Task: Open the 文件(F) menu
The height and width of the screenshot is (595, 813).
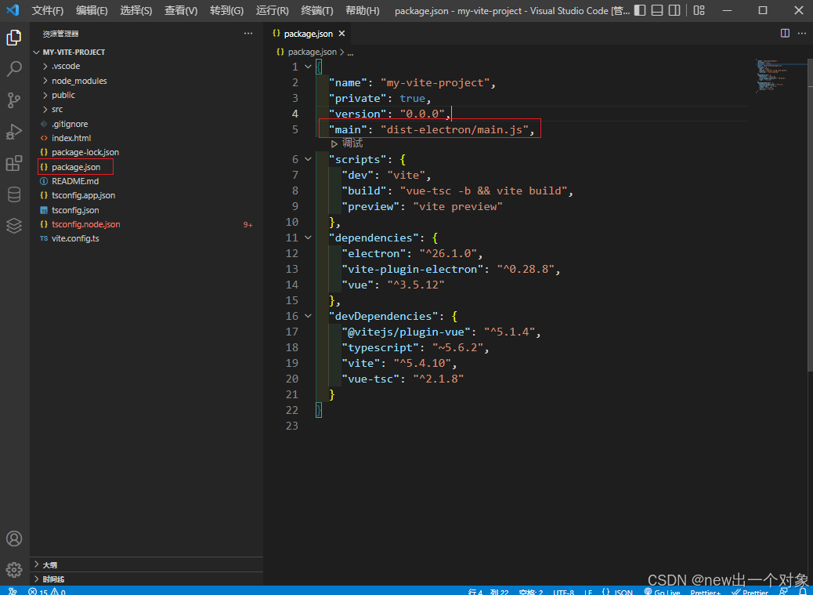Action: 48,10
